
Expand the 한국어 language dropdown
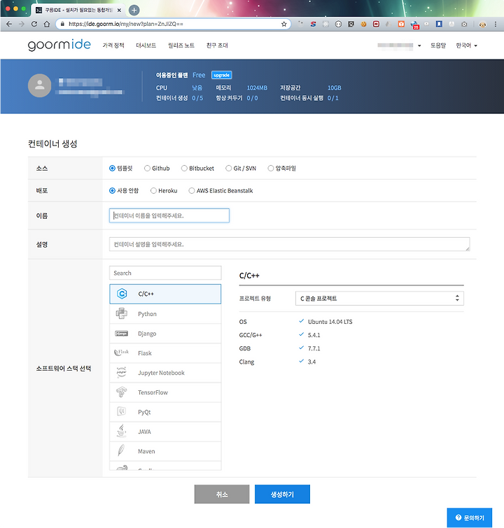pos(466,45)
